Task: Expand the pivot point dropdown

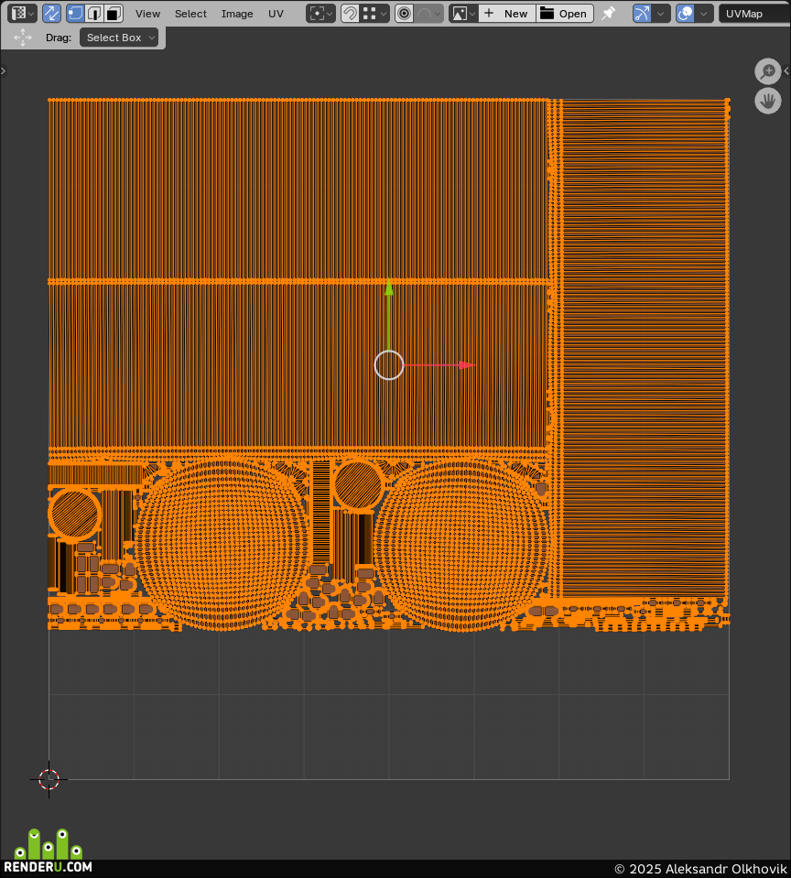Action: coord(320,14)
